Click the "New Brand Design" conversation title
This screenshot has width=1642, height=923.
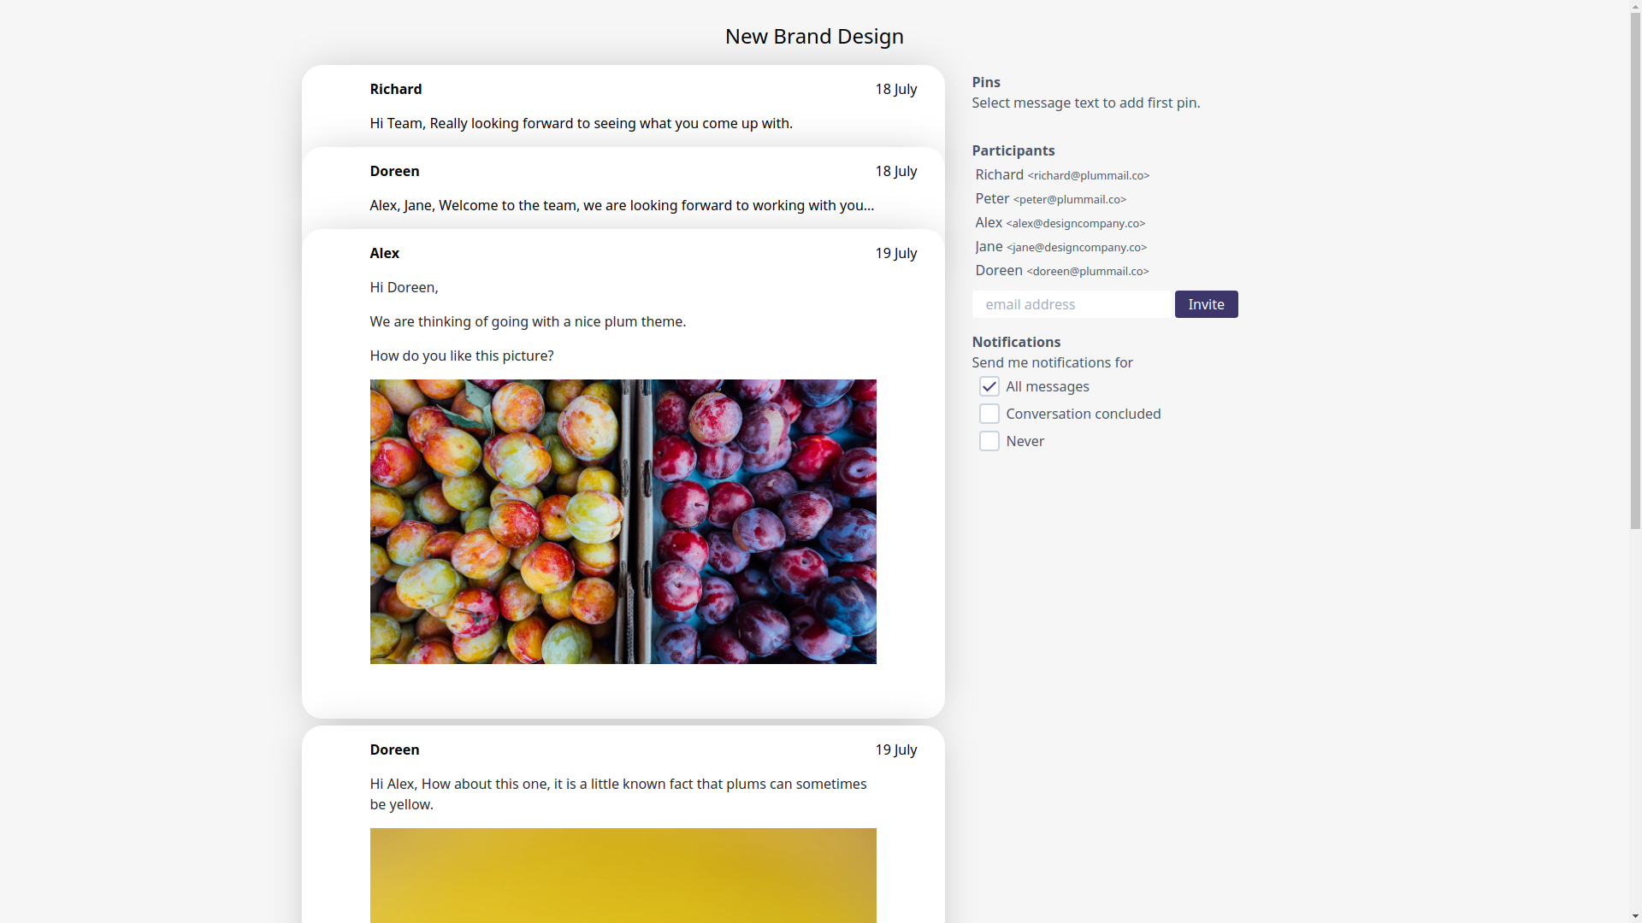(814, 36)
